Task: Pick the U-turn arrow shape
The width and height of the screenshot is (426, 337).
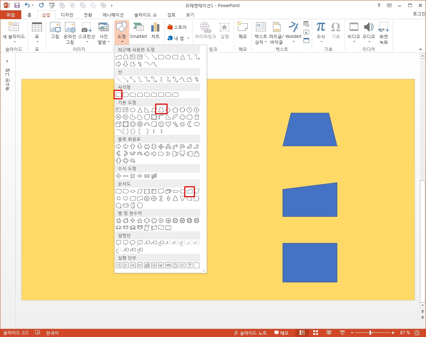Action: coord(182,147)
